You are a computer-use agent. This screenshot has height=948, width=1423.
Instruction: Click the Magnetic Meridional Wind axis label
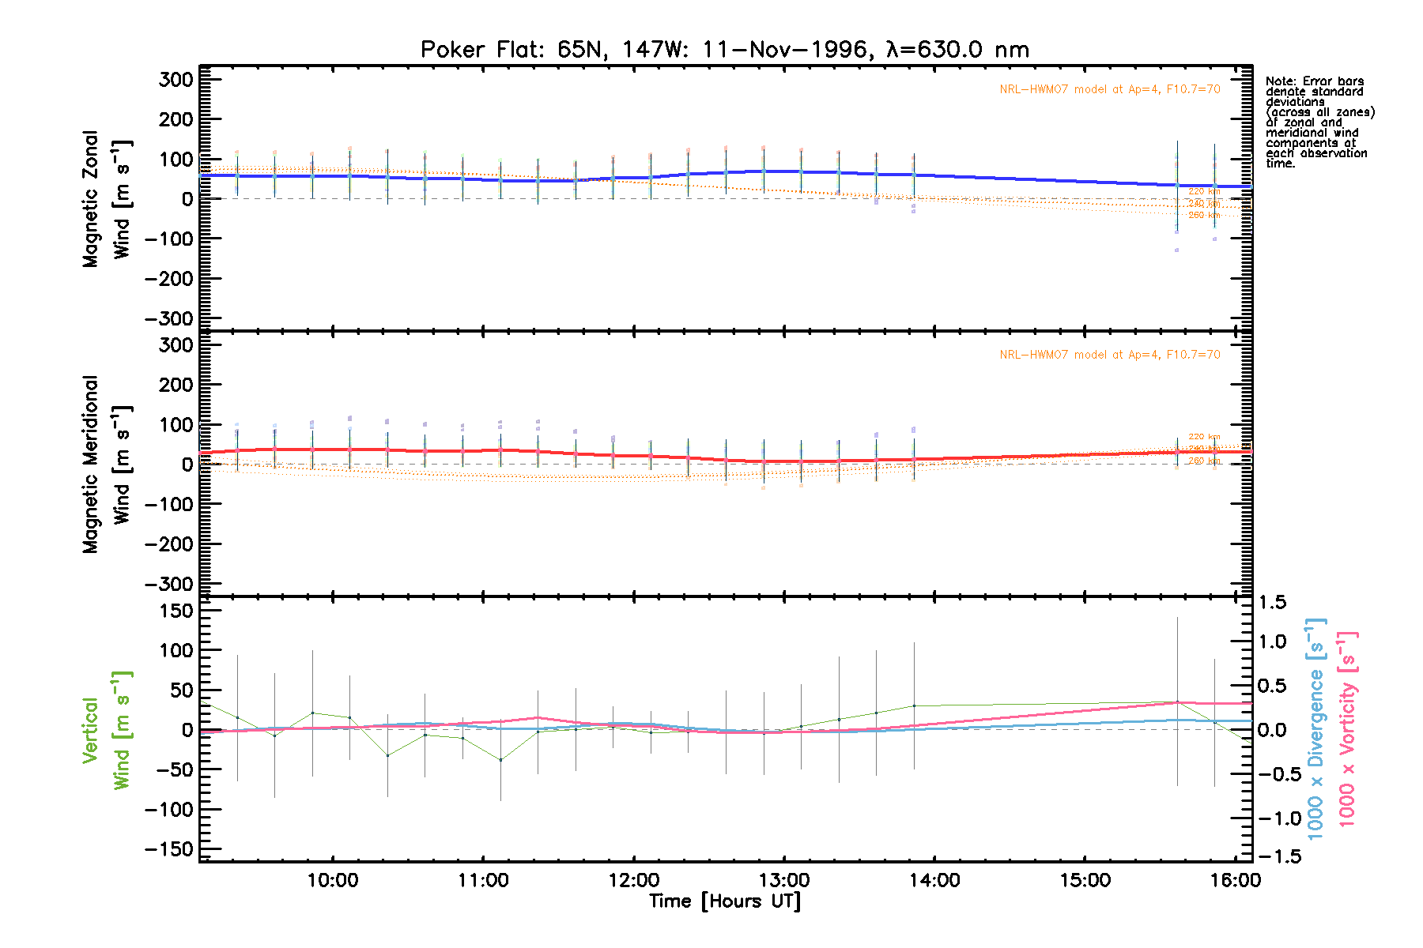tap(106, 465)
